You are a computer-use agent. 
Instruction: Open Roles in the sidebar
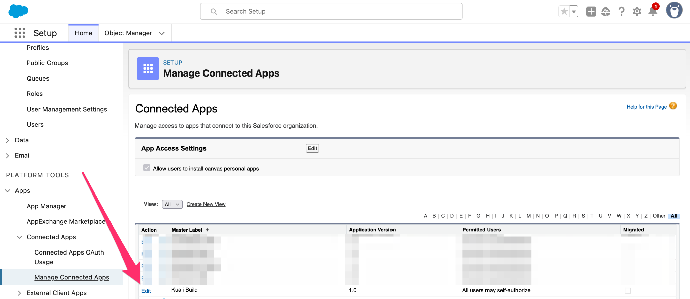[x=35, y=94]
